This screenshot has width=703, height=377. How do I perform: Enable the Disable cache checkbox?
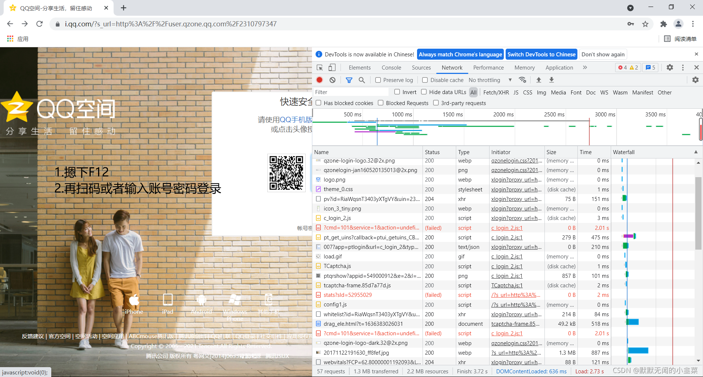425,80
